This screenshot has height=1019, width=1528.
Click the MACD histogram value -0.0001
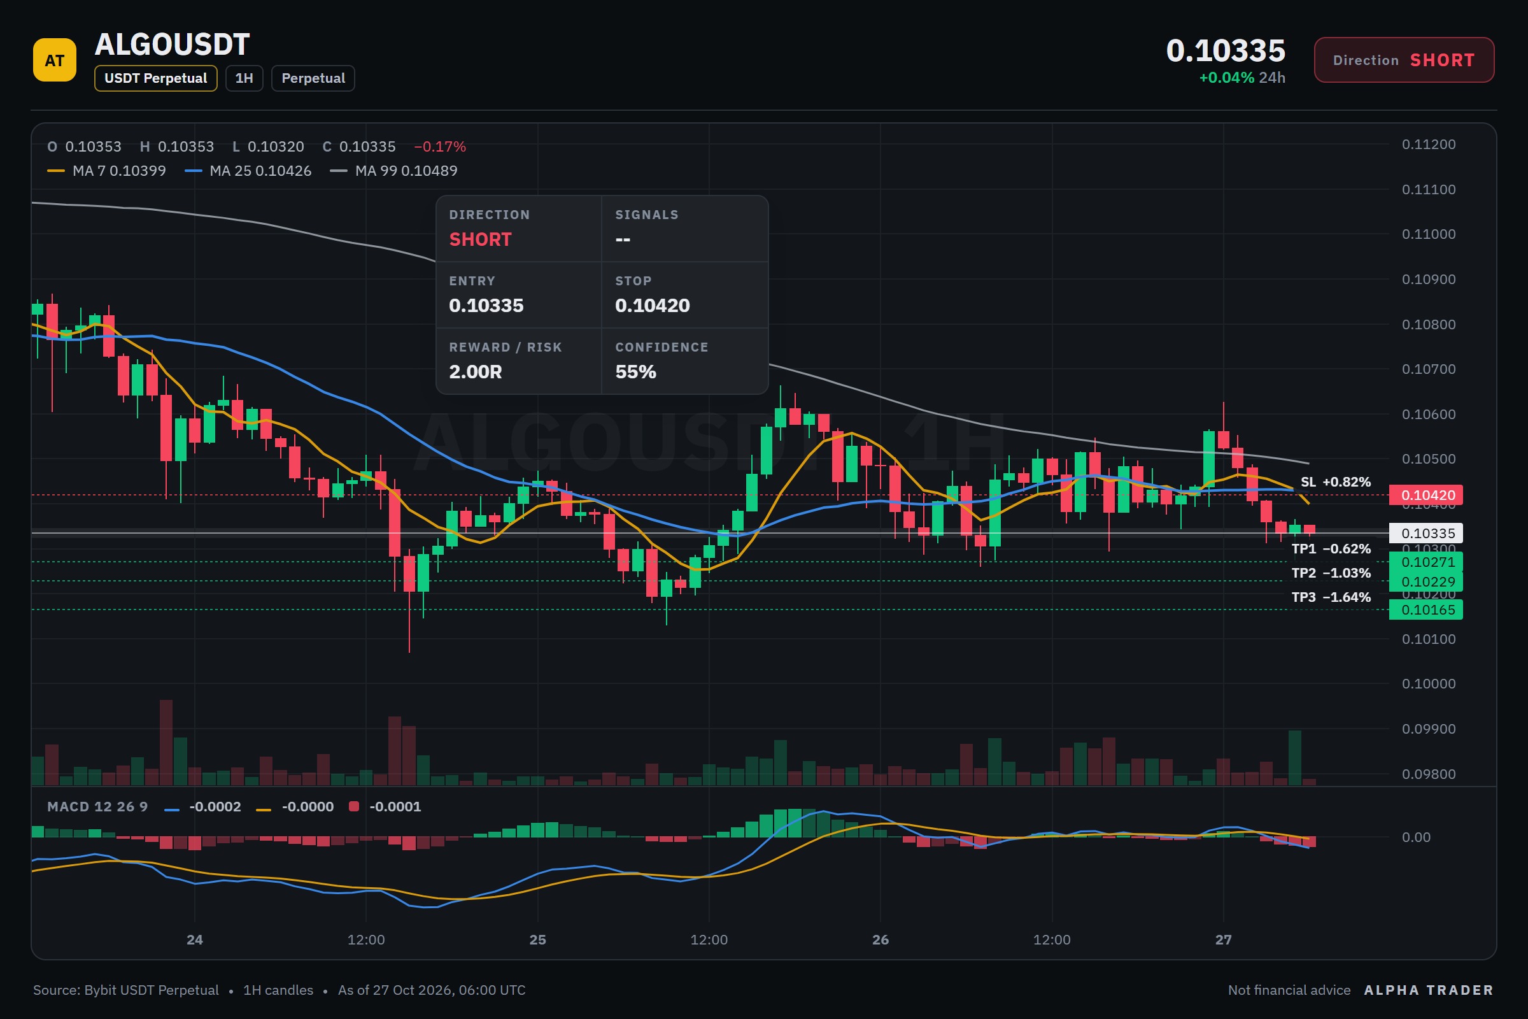tap(395, 806)
